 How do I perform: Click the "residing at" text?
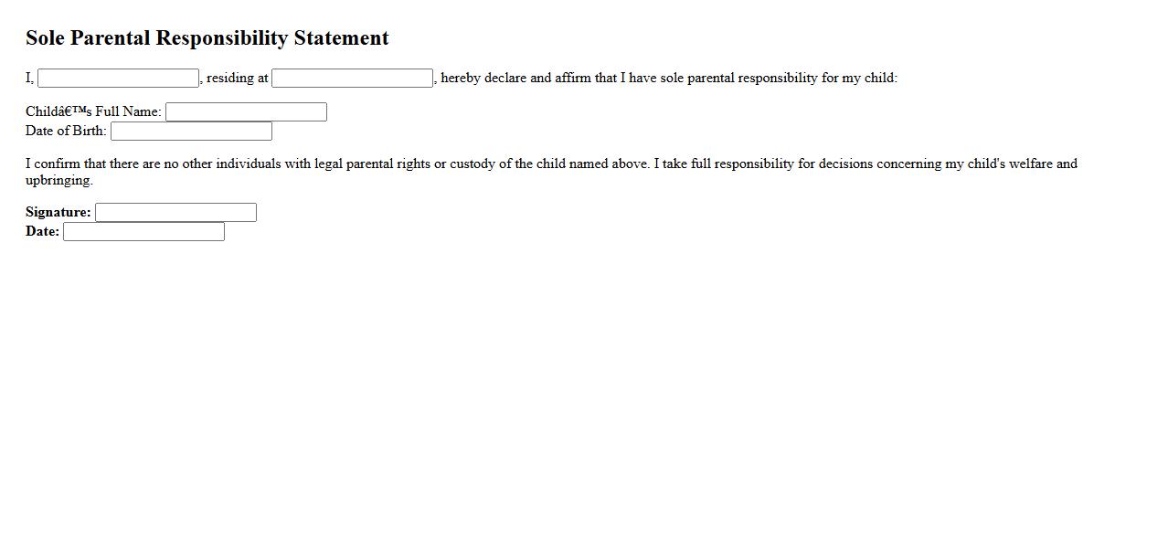tap(238, 79)
